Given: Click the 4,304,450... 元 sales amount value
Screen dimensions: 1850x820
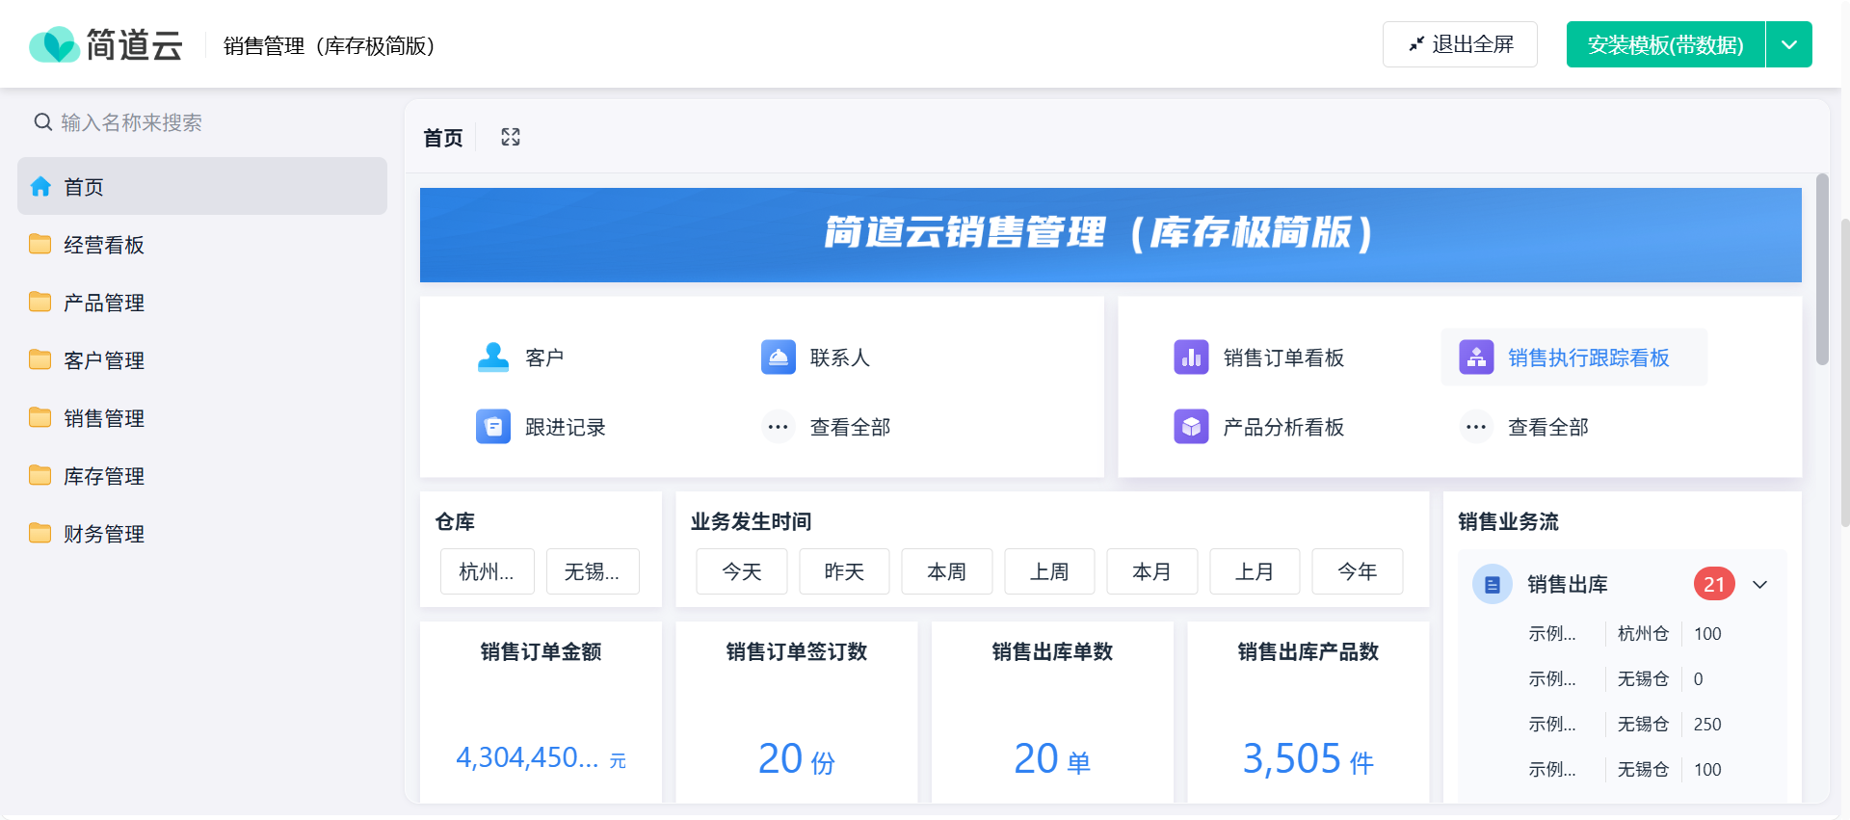Looking at the screenshot, I should (x=542, y=758).
